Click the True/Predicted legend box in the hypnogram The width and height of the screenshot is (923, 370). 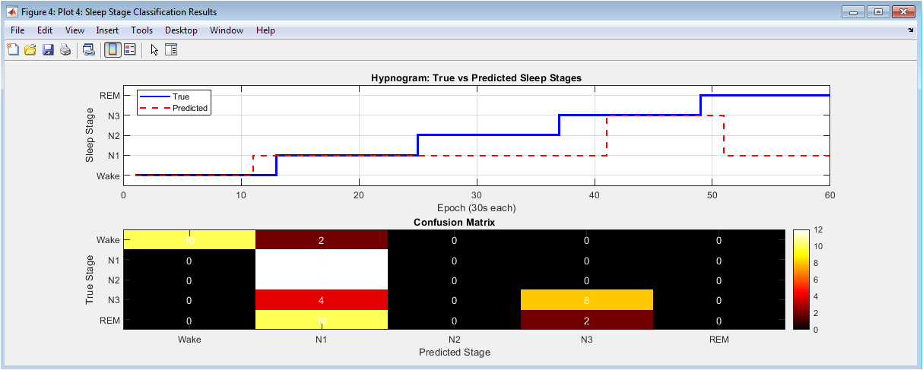(x=173, y=103)
